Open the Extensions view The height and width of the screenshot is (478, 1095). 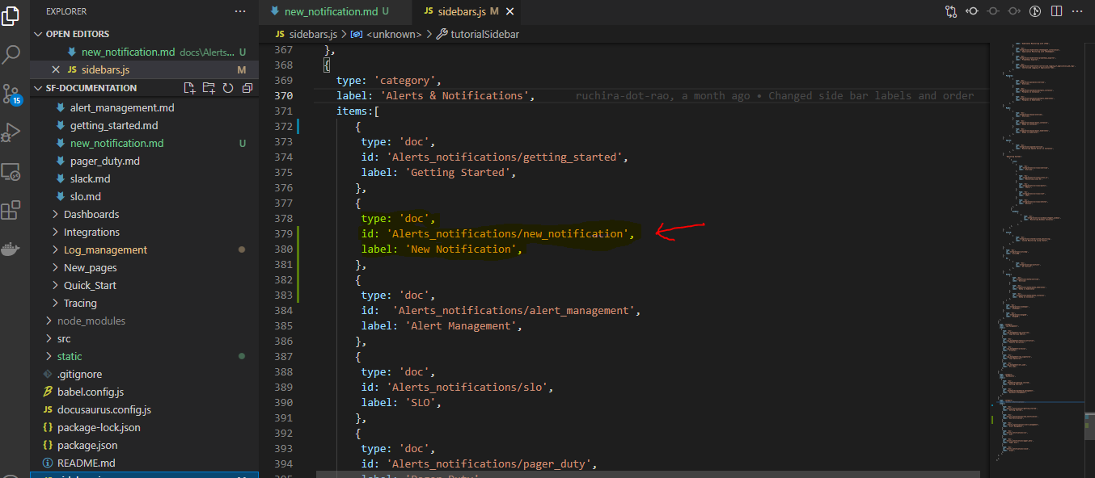pos(11,211)
